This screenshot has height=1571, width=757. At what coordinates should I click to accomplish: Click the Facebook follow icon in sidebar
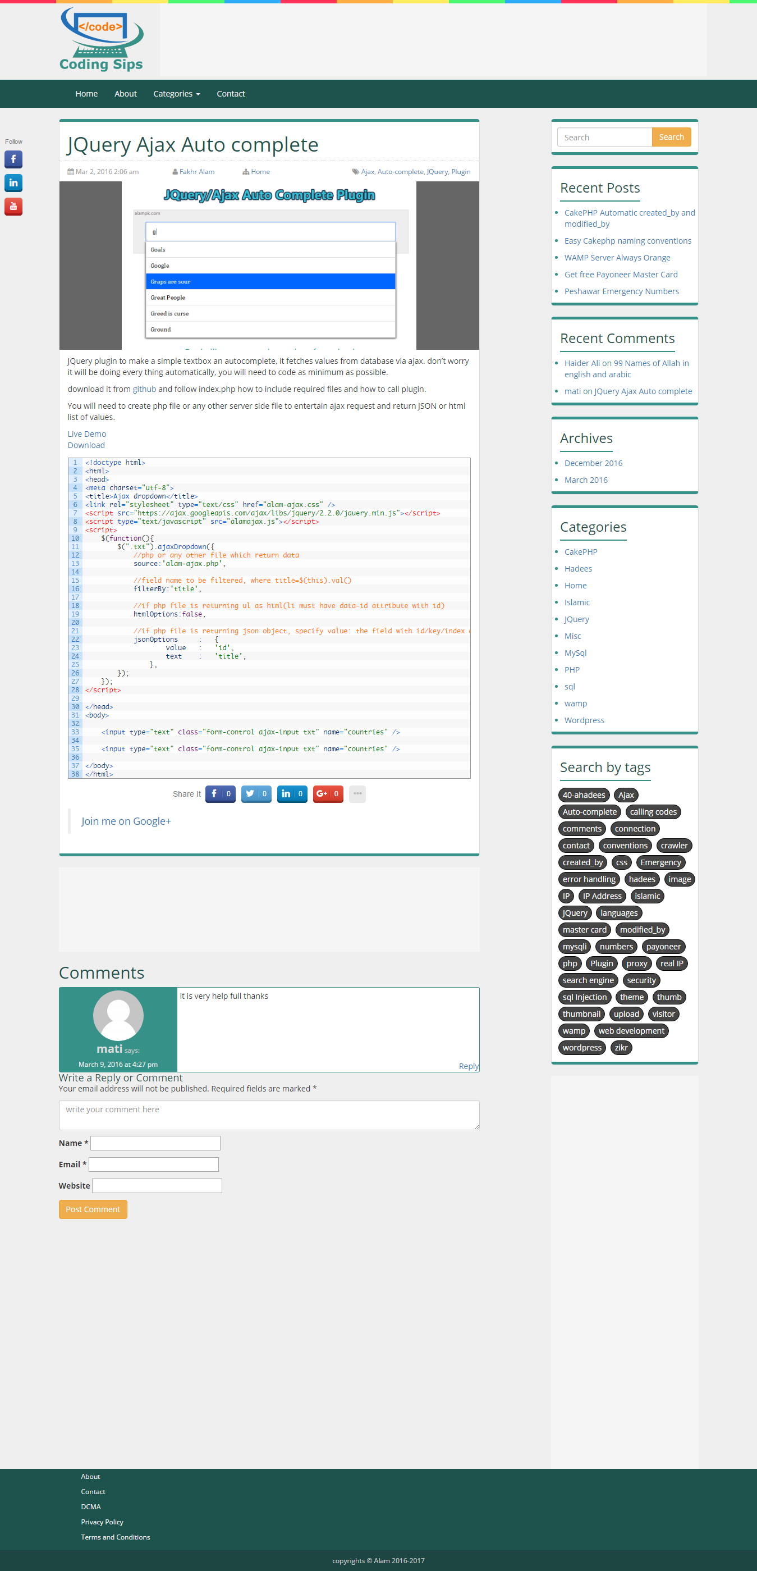[x=13, y=159]
